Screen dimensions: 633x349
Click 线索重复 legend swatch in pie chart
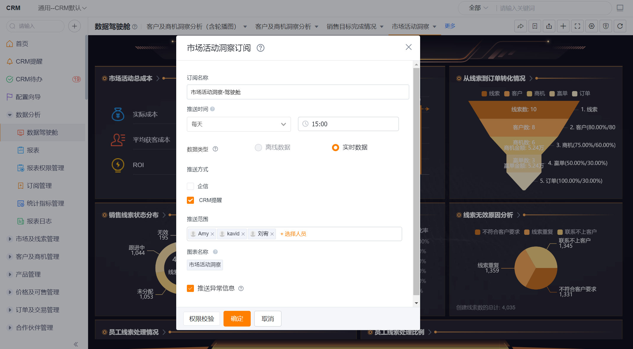(527, 232)
